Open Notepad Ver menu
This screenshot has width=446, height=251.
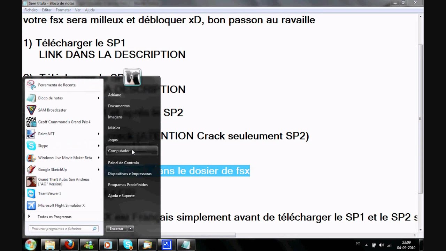coord(78,10)
